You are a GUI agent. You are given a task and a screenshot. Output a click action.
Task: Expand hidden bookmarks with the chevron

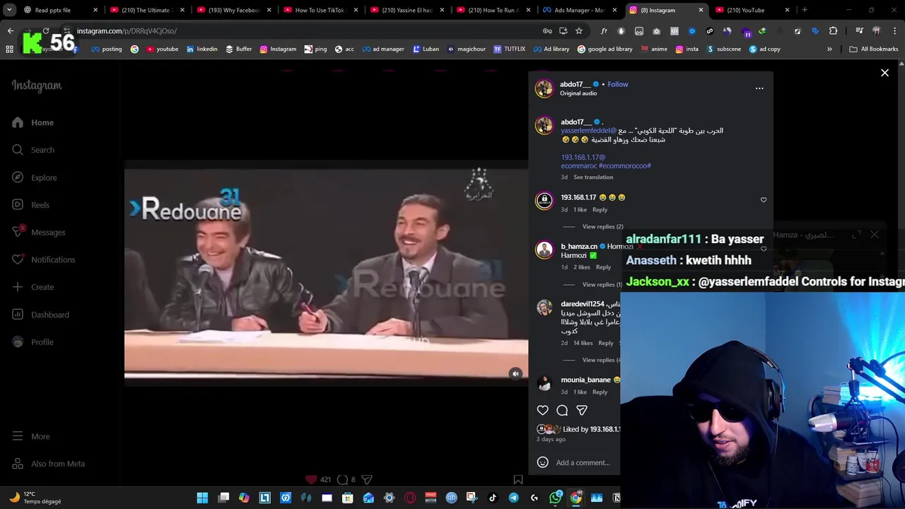[x=829, y=49]
